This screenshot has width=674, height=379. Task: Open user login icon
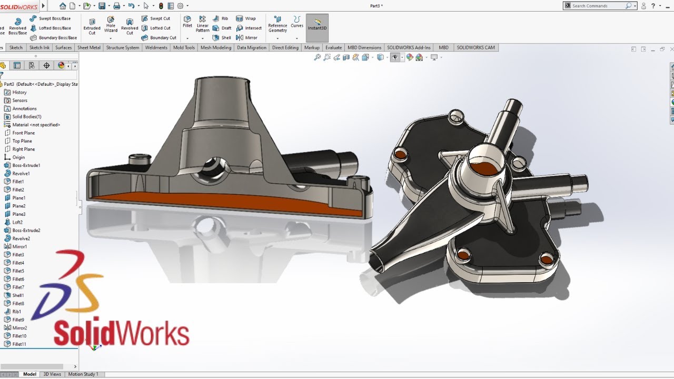point(644,6)
